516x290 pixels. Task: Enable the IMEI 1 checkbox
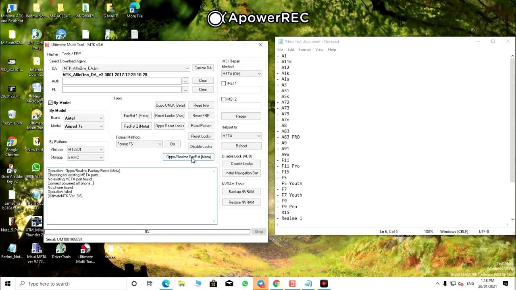(224, 83)
